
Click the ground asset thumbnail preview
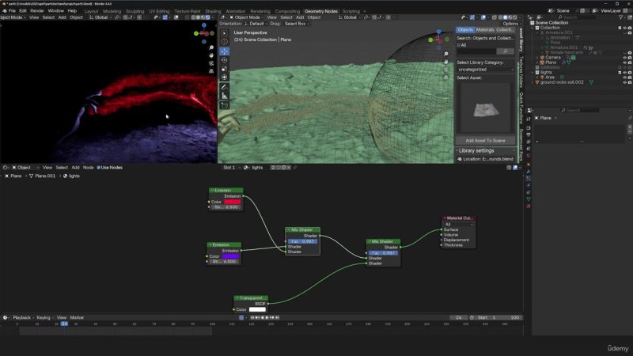tap(485, 107)
